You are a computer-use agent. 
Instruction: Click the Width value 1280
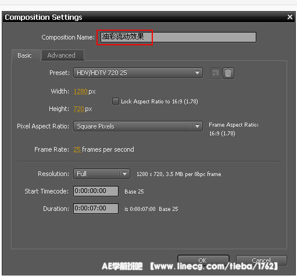[x=80, y=91]
